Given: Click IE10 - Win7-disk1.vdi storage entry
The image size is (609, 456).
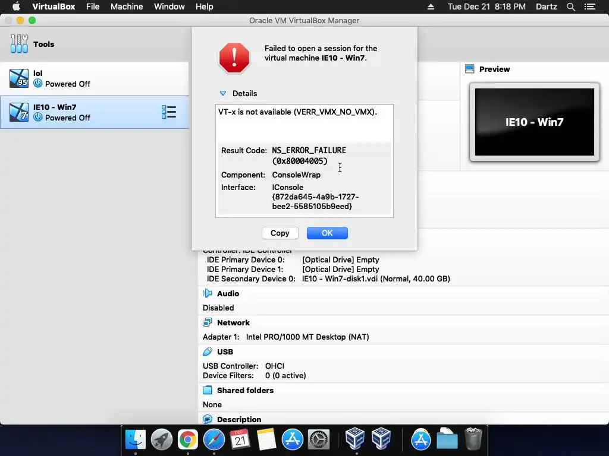Looking at the screenshot, I should [376, 279].
